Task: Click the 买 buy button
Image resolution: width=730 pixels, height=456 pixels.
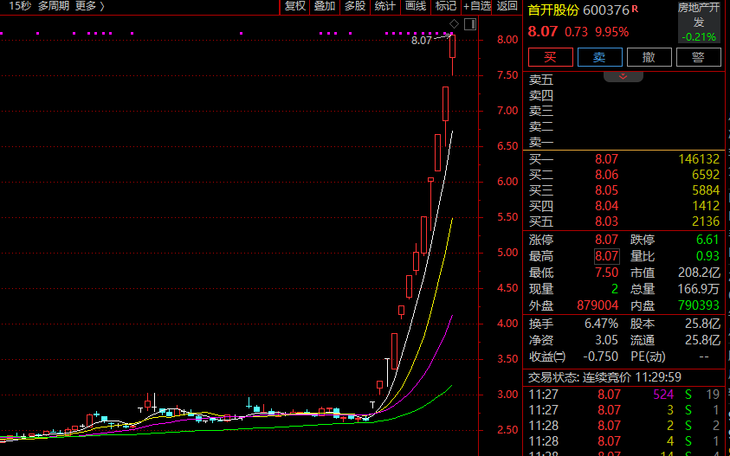Action: click(x=550, y=57)
